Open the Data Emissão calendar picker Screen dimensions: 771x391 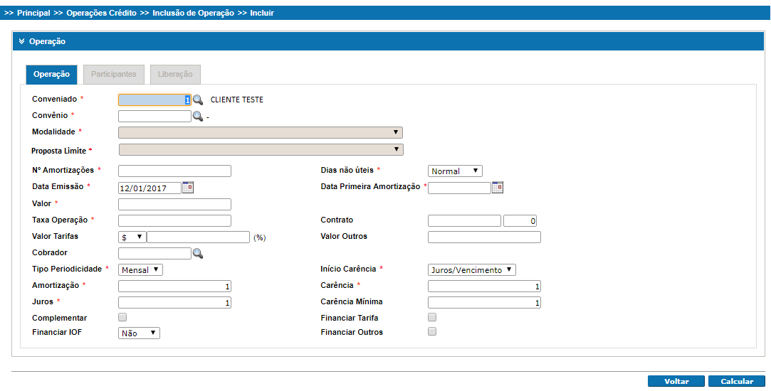188,188
